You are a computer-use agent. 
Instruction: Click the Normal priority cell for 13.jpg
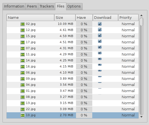point(128,103)
